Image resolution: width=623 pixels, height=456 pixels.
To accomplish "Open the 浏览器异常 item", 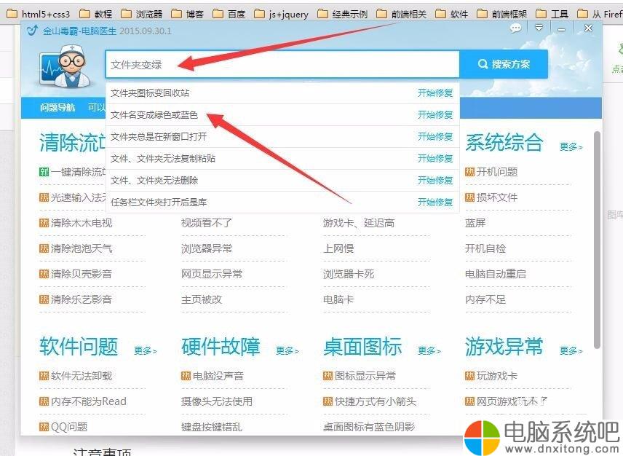I will click(x=207, y=248).
